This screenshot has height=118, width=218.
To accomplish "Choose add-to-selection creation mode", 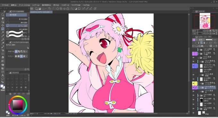I will click(x=19, y=51).
